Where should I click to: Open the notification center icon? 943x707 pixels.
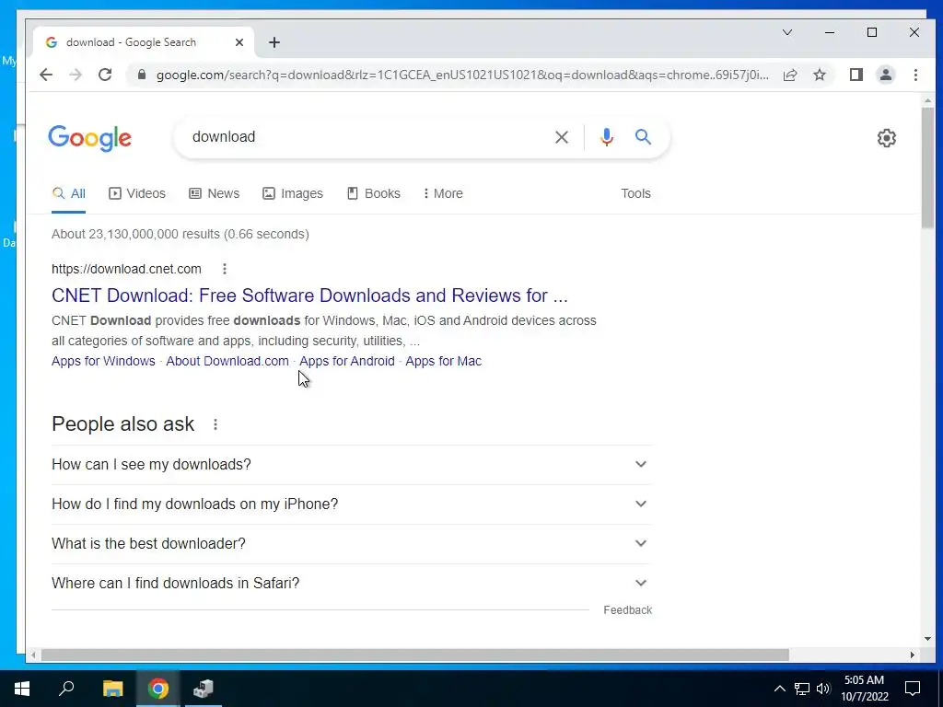(913, 689)
